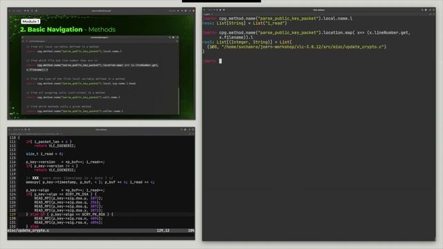Image resolution: width=443 pixels, height=249 pixels.
Task: Click the res5 line 'List[(Integer, String)] = List('
Action: (247, 42)
